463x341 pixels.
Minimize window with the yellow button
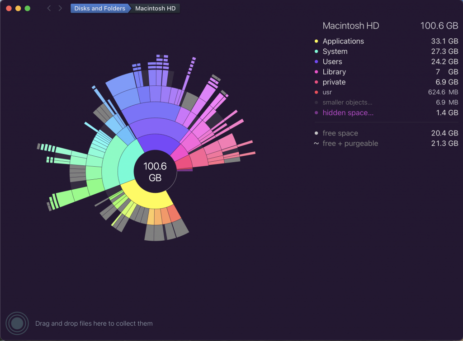(x=18, y=8)
